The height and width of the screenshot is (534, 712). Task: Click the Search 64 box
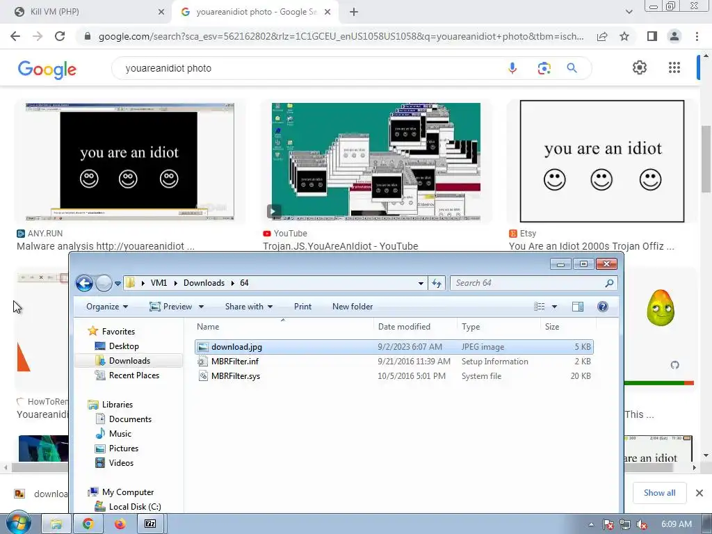[533, 283]
